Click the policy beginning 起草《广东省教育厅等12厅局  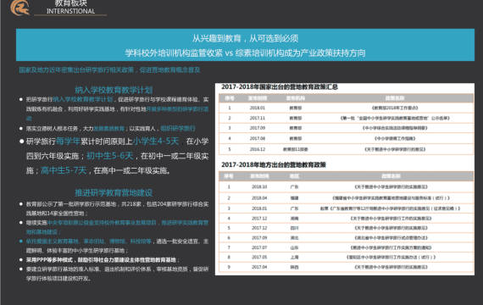pyautogui.click(x=391, y=208)
